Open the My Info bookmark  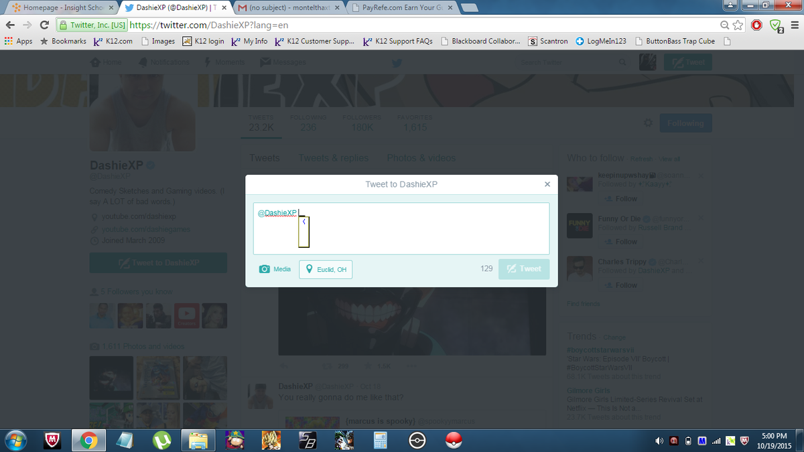tap(249, 41)
